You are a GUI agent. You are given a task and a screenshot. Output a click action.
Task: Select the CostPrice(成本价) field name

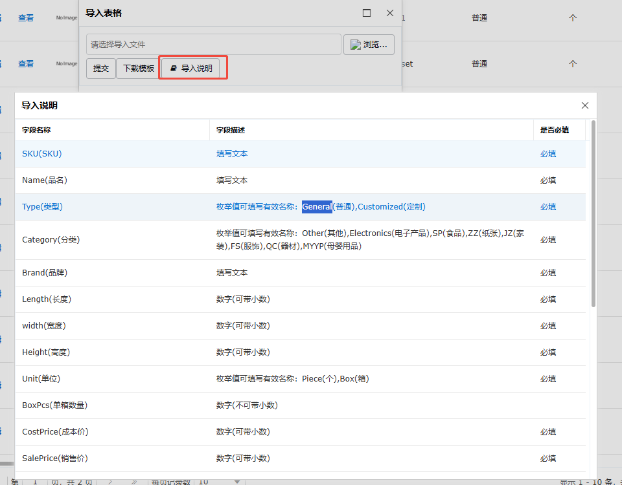[x=55, y=432]
